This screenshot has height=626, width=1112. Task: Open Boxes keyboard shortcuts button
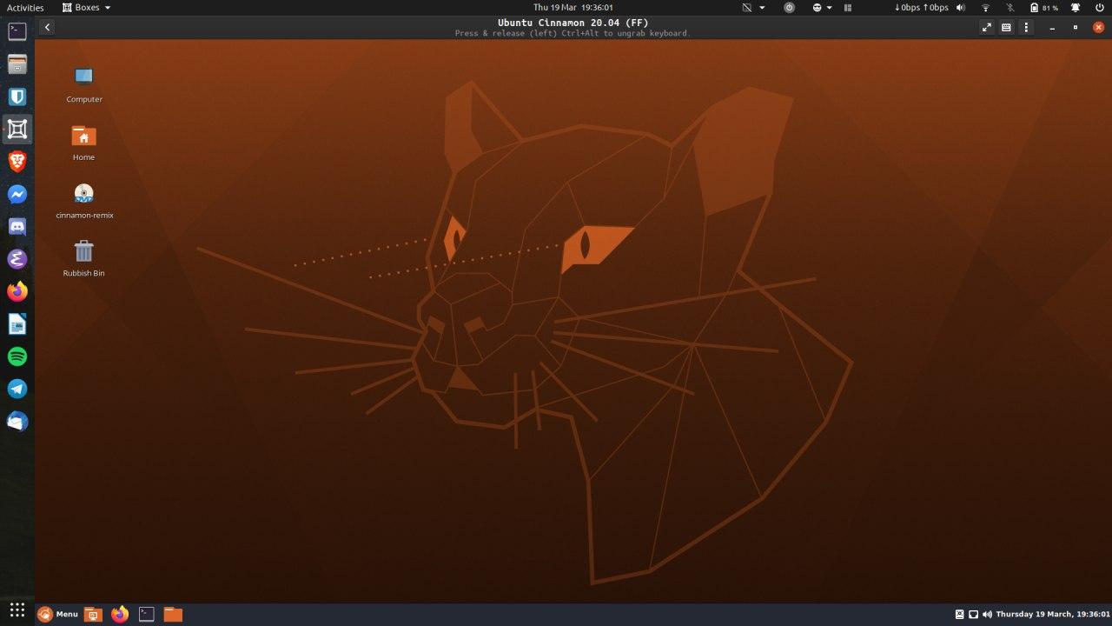[x=1006, y=28]
